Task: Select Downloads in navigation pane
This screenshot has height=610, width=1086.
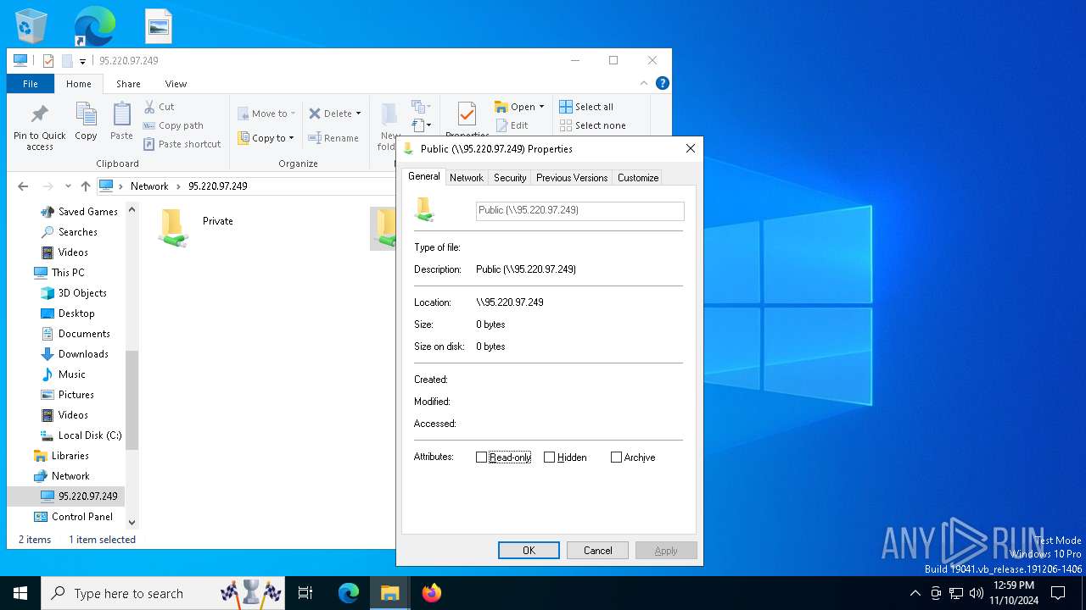Action: click(75, 354)
